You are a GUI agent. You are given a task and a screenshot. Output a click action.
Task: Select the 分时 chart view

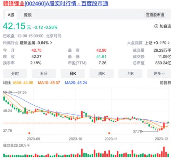15,74
